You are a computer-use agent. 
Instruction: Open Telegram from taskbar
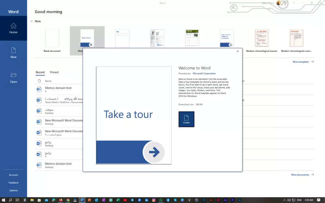tap(132, 200)
